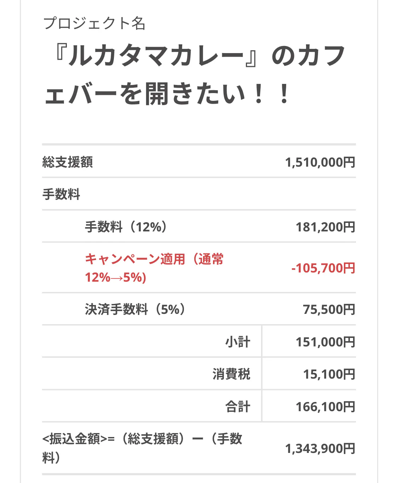Click the プロジェクト名 label
The image size is (398, 483).
(x=94, y=23)
